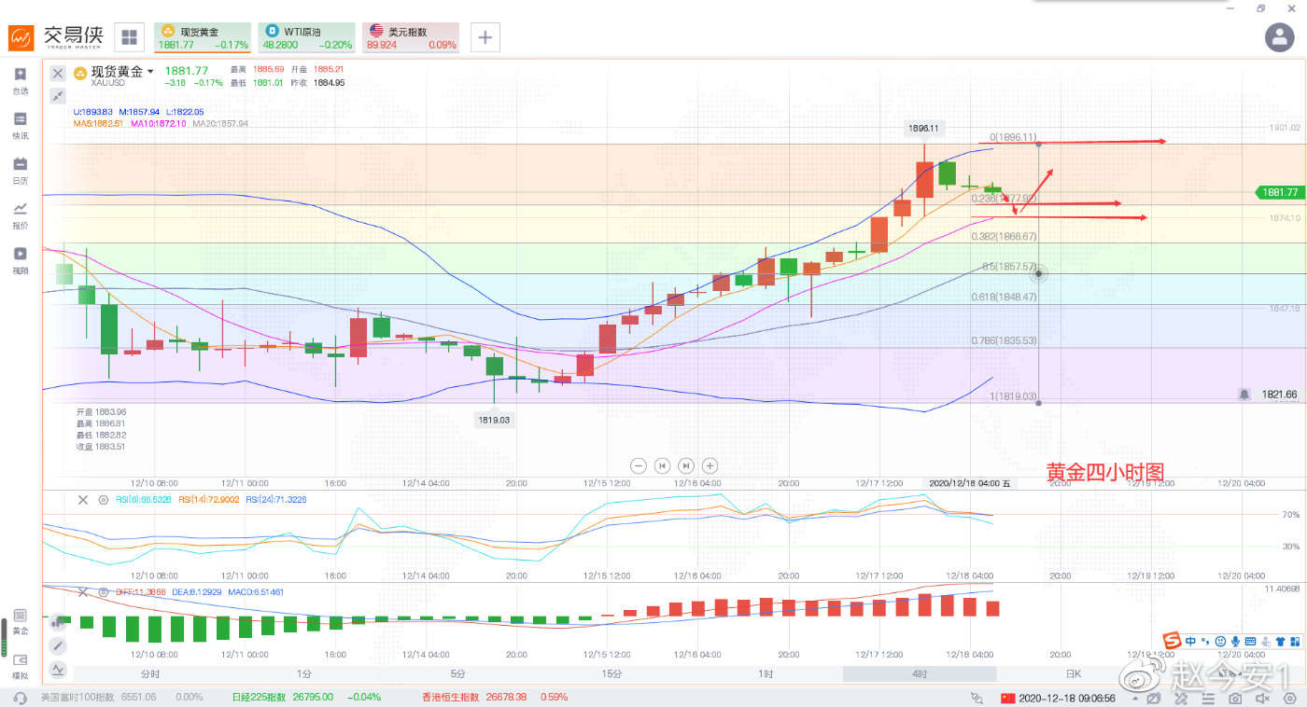The image size is (1307, 707).
Task: Click the current price tag 1881.77 on axis
Action: pyautogui.click(x=1278, y=192)
